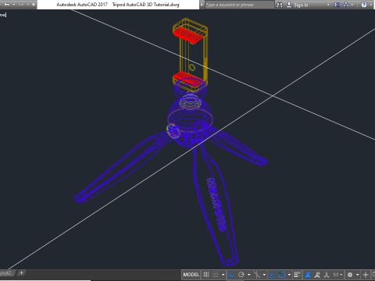The image size is (375, 281).
Task: Click the Annotation Monitor plus icon
Action: (x=366, y=275)
